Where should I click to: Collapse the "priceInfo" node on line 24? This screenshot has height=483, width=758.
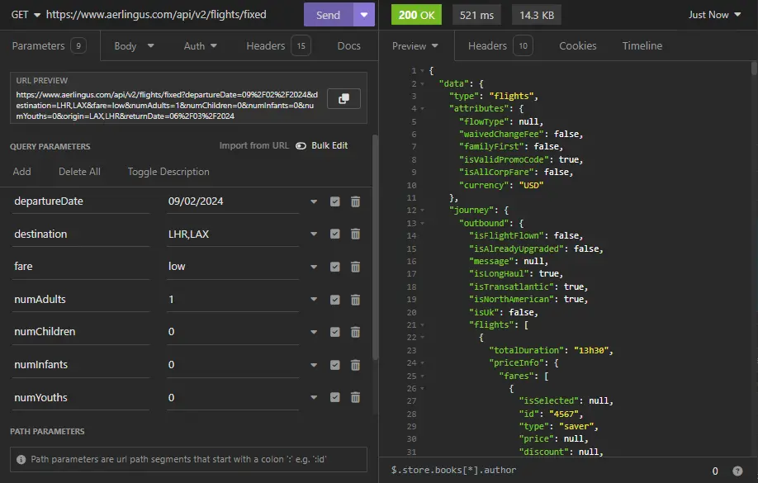(422, 363)
